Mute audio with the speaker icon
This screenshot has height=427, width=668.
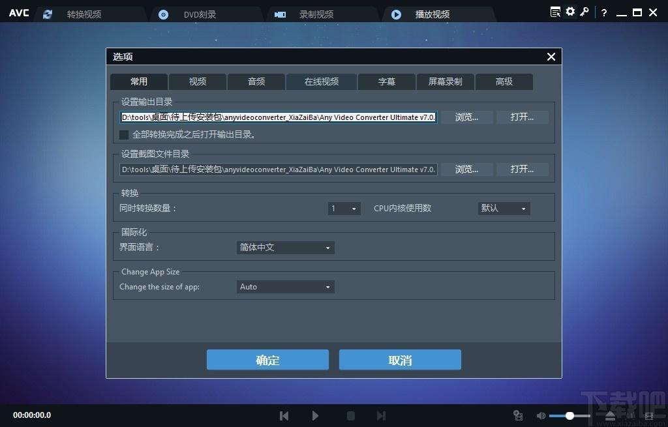pos(541,415)
